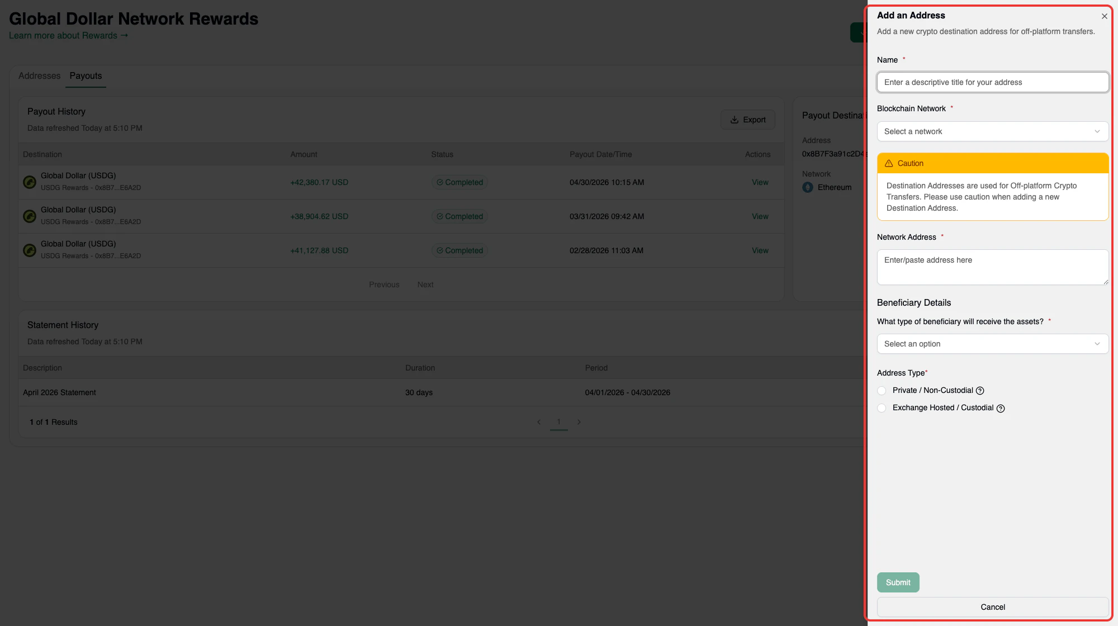The width and height of the screenshot is (1118, 626).
Task: Open the beneficiary type dropdown
Action: click(992, 344)
